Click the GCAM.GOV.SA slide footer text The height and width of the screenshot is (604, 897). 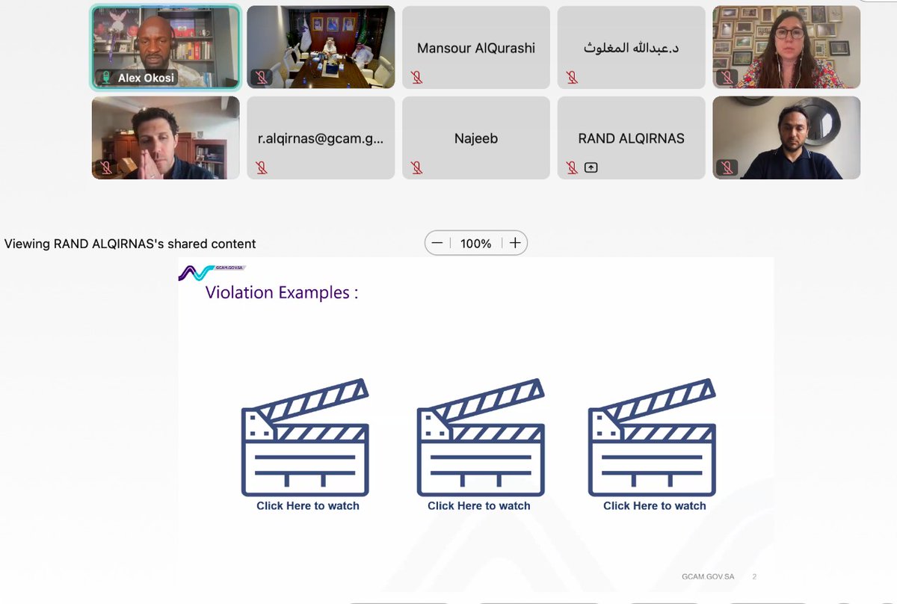[x=708, y=577]
